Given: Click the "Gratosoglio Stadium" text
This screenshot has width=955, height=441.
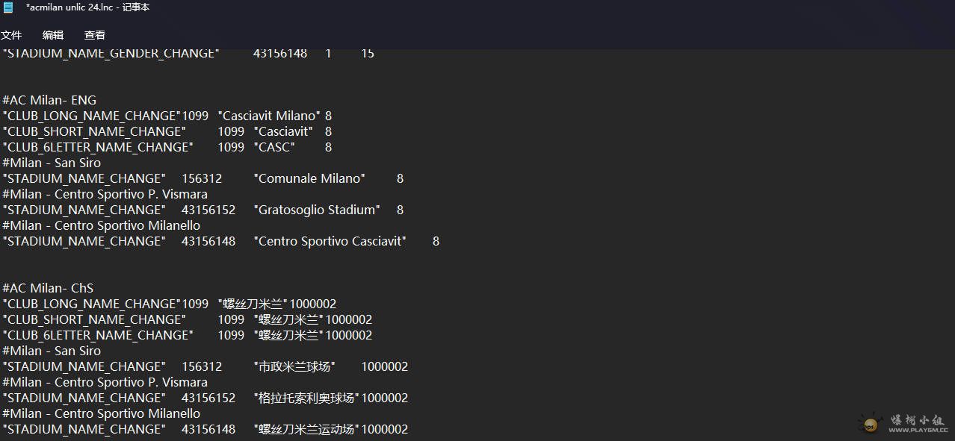Looking at the screenshot, I should tap(317, 210).
